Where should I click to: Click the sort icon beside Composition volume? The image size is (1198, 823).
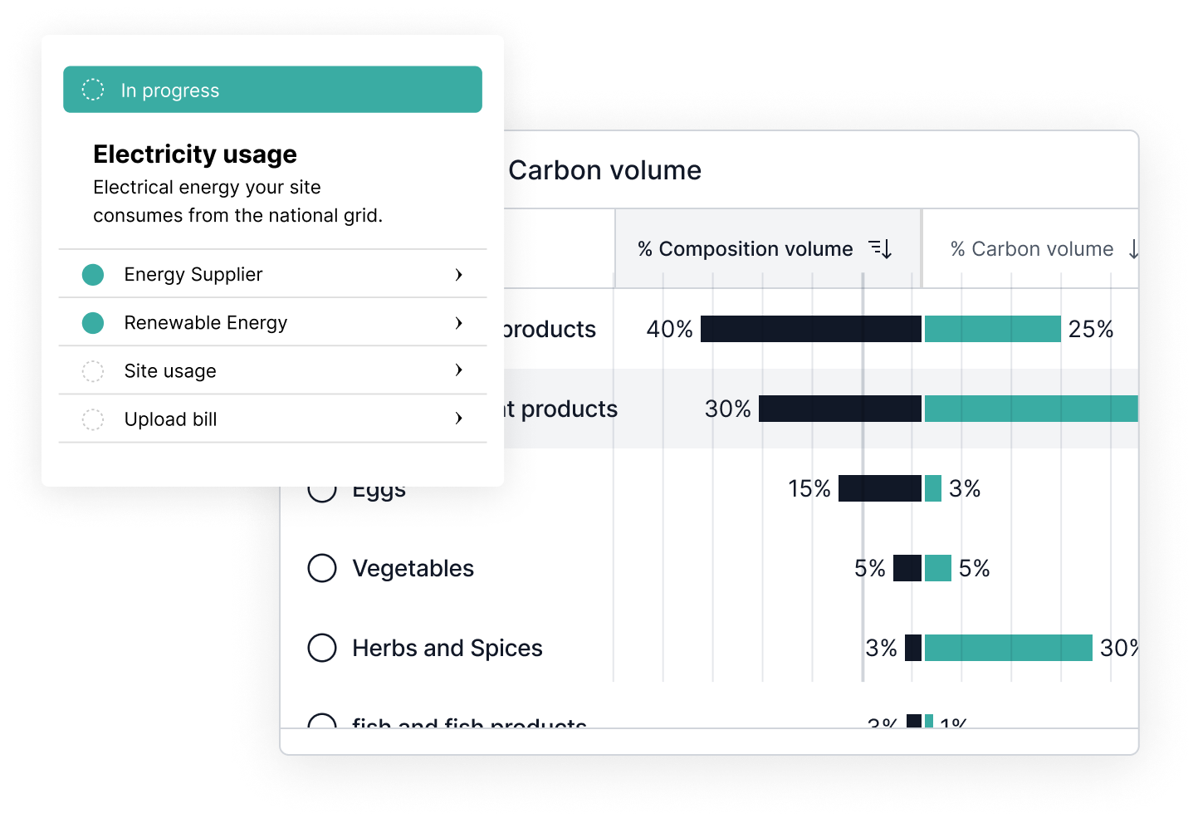click(880, 248)
